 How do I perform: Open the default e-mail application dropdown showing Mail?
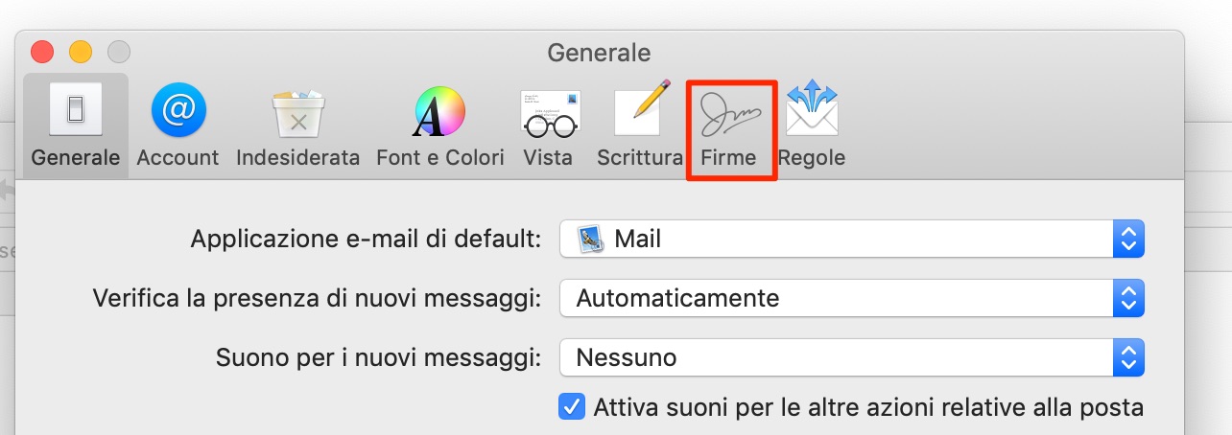(x=852, y=239)
